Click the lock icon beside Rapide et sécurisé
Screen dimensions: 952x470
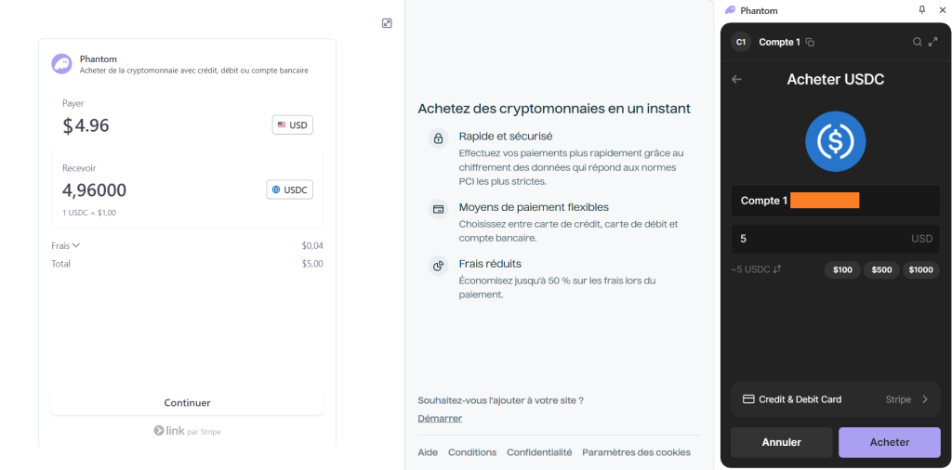pyautogui.click(x=438, y=138)
